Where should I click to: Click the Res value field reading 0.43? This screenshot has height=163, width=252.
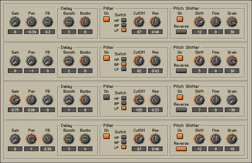tap(155, 71)
